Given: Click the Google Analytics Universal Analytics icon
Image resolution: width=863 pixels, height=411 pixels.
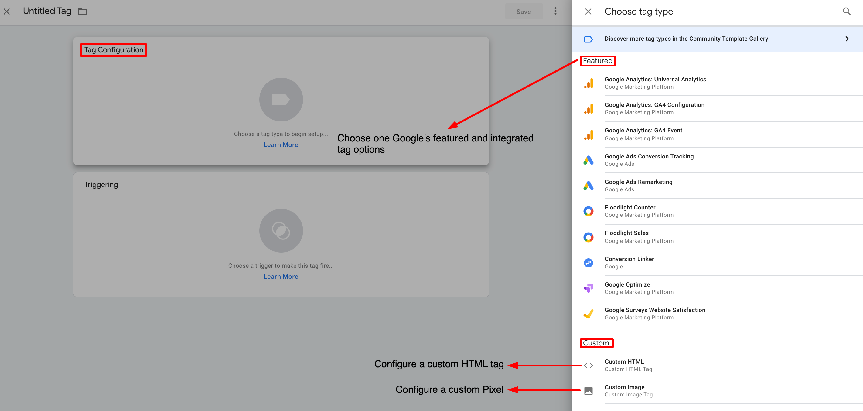Looking at the screenshot, I should (588, 83).
